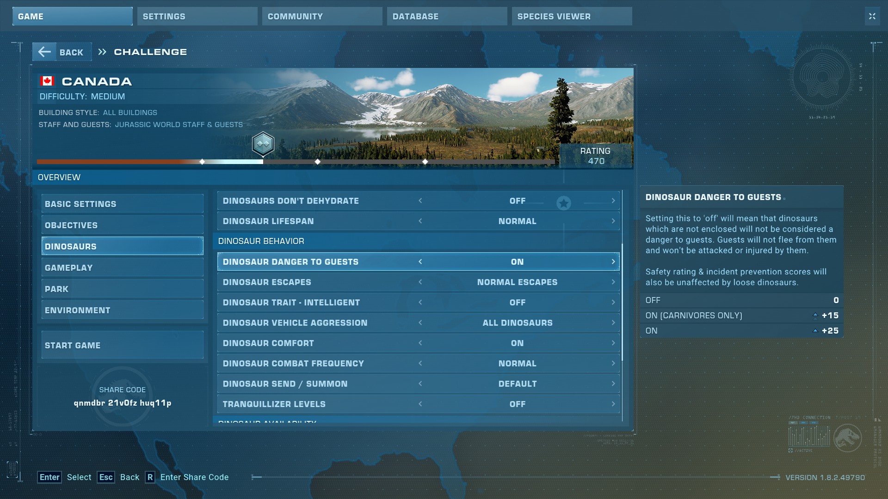Go back with the Back button
This screenshot has width=888, height=499.
pyautogui.click(x=62, y=52)
